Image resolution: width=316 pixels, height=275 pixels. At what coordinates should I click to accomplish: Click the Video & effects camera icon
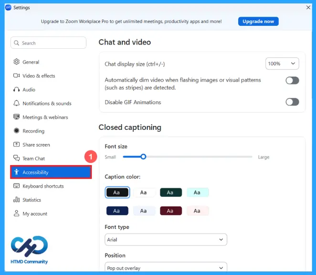[x=17, y=75]
